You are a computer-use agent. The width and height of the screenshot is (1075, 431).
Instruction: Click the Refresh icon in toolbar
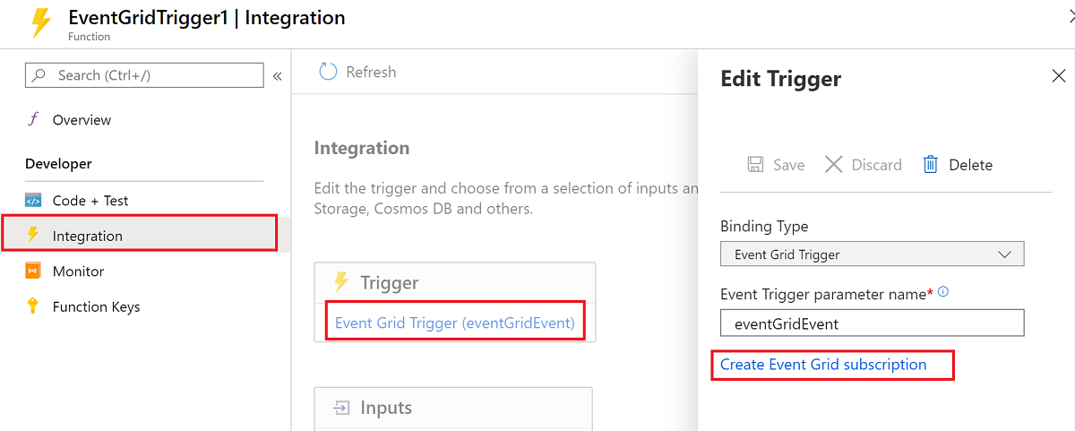(x=328, y=72)
